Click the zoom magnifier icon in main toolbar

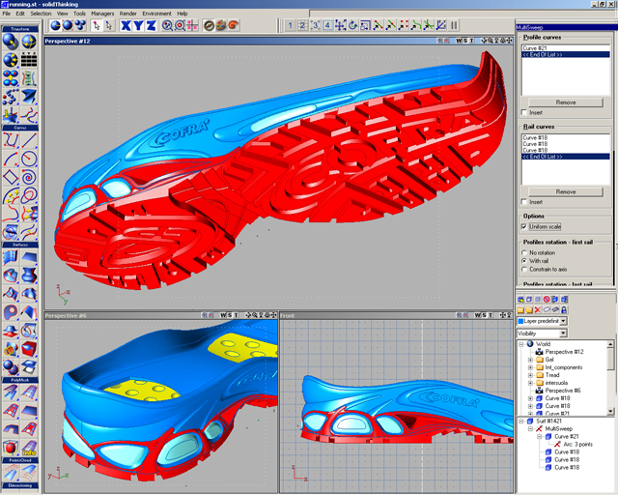167,26
